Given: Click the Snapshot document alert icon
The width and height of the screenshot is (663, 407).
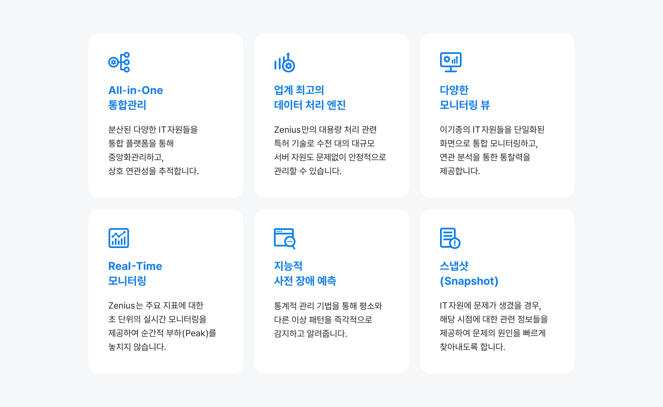Looking at the screenshot, I should click(x=450, y=238).
